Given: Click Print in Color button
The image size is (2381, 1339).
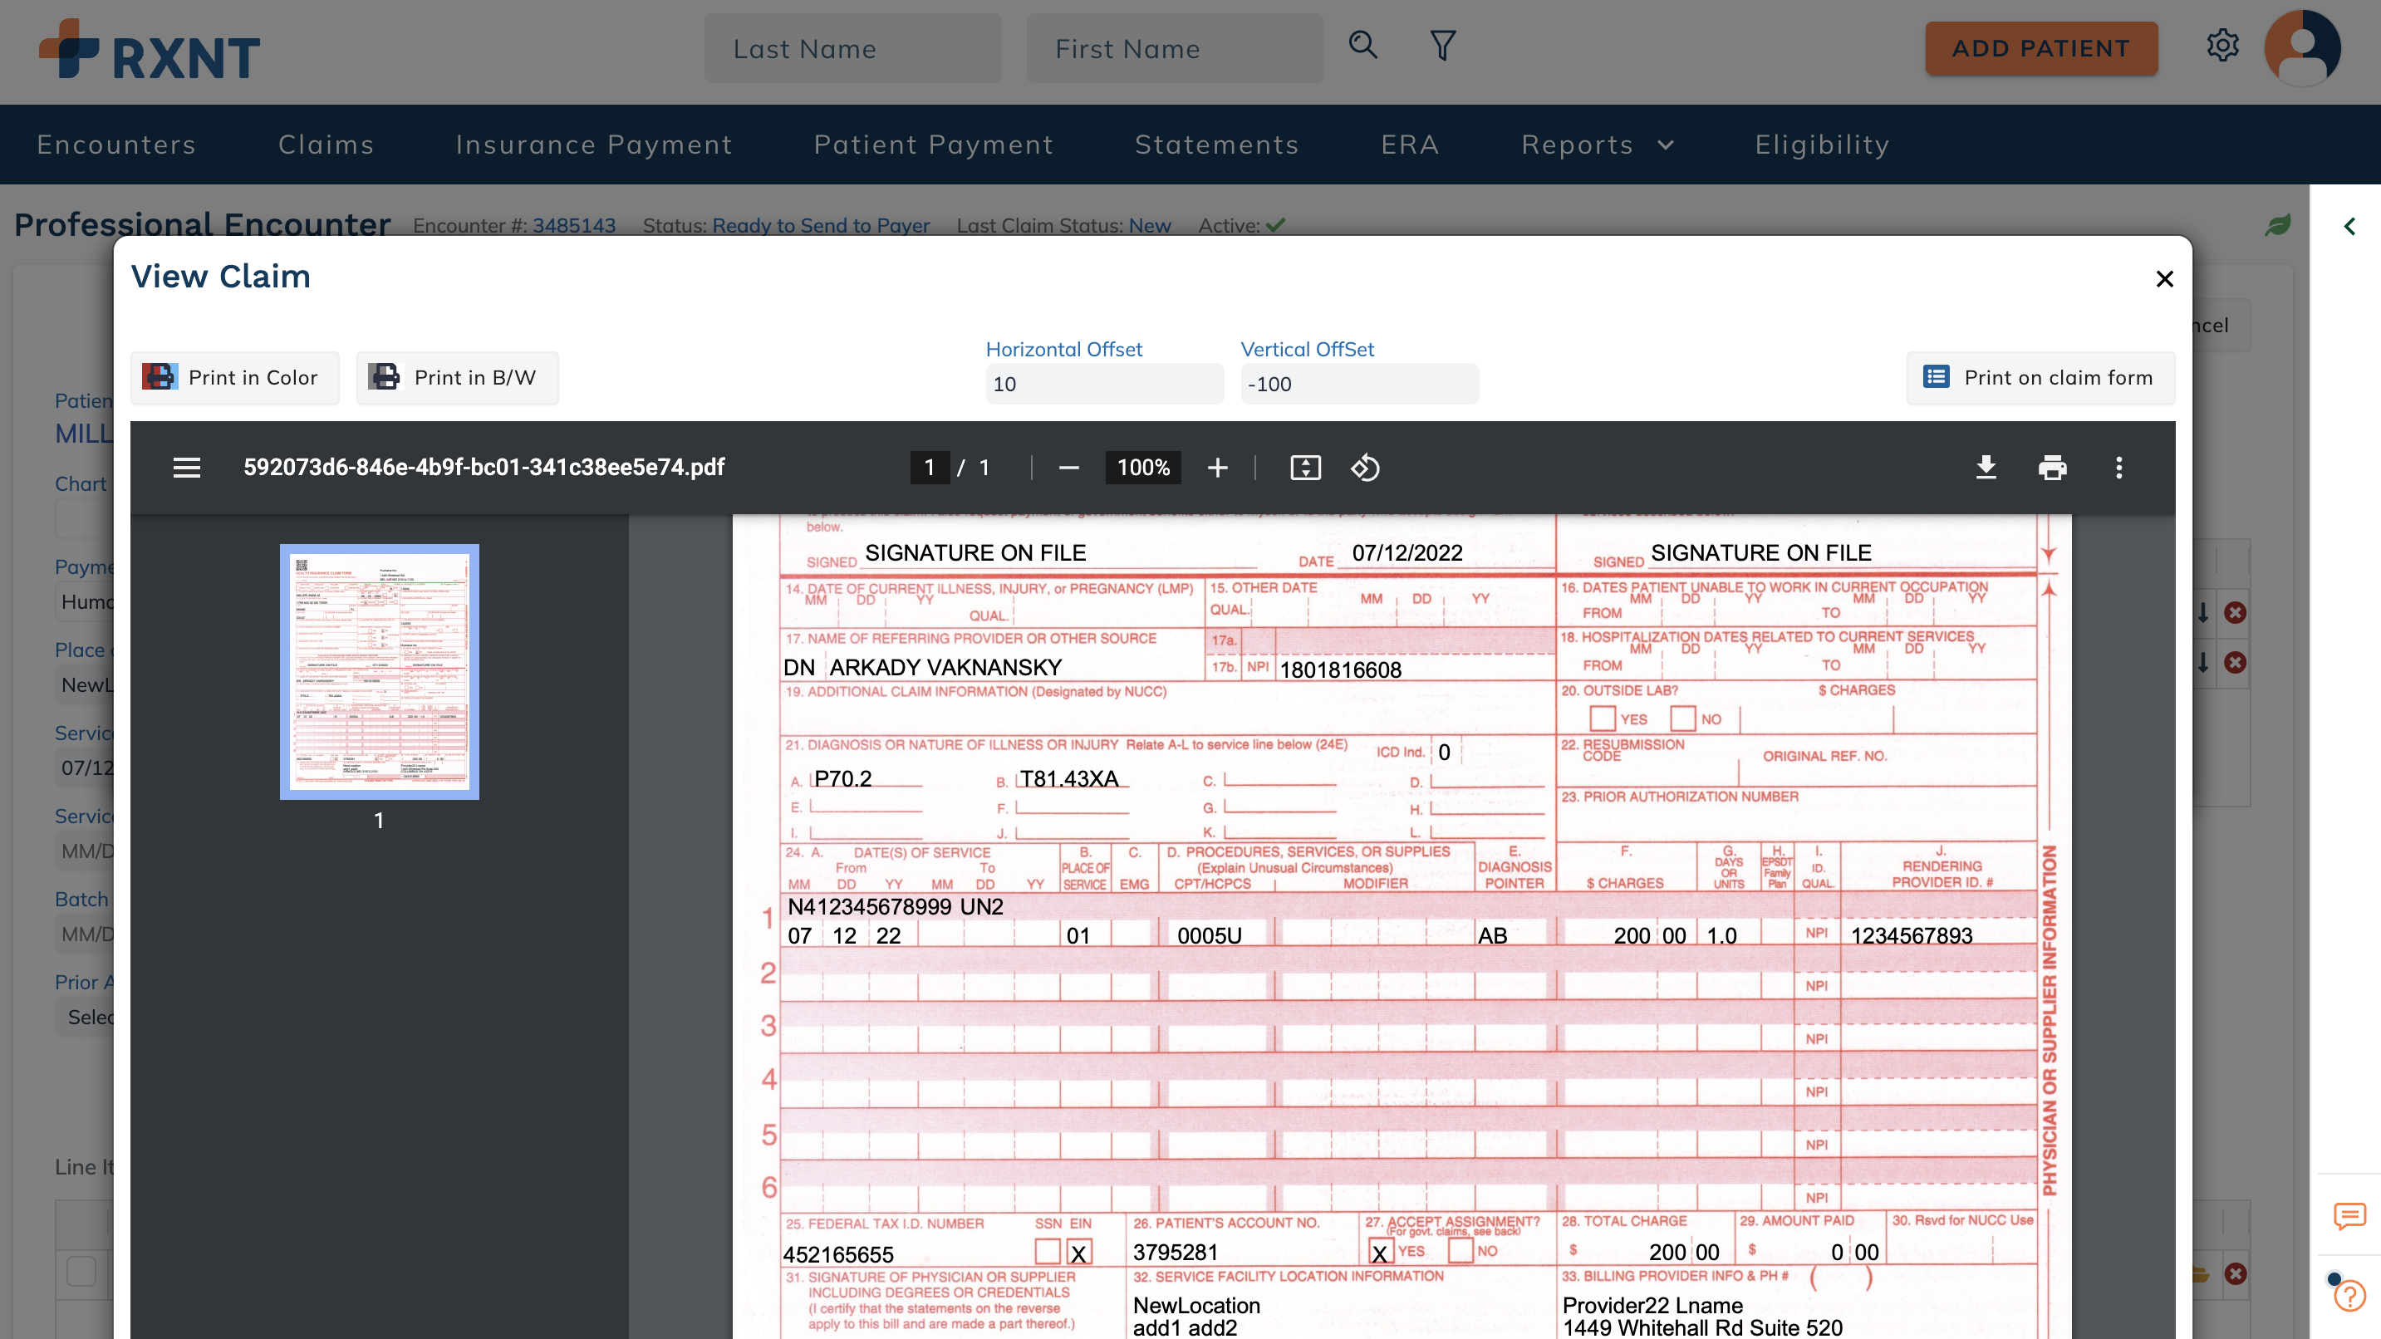Looking at the screenshot, I should 235,377.
